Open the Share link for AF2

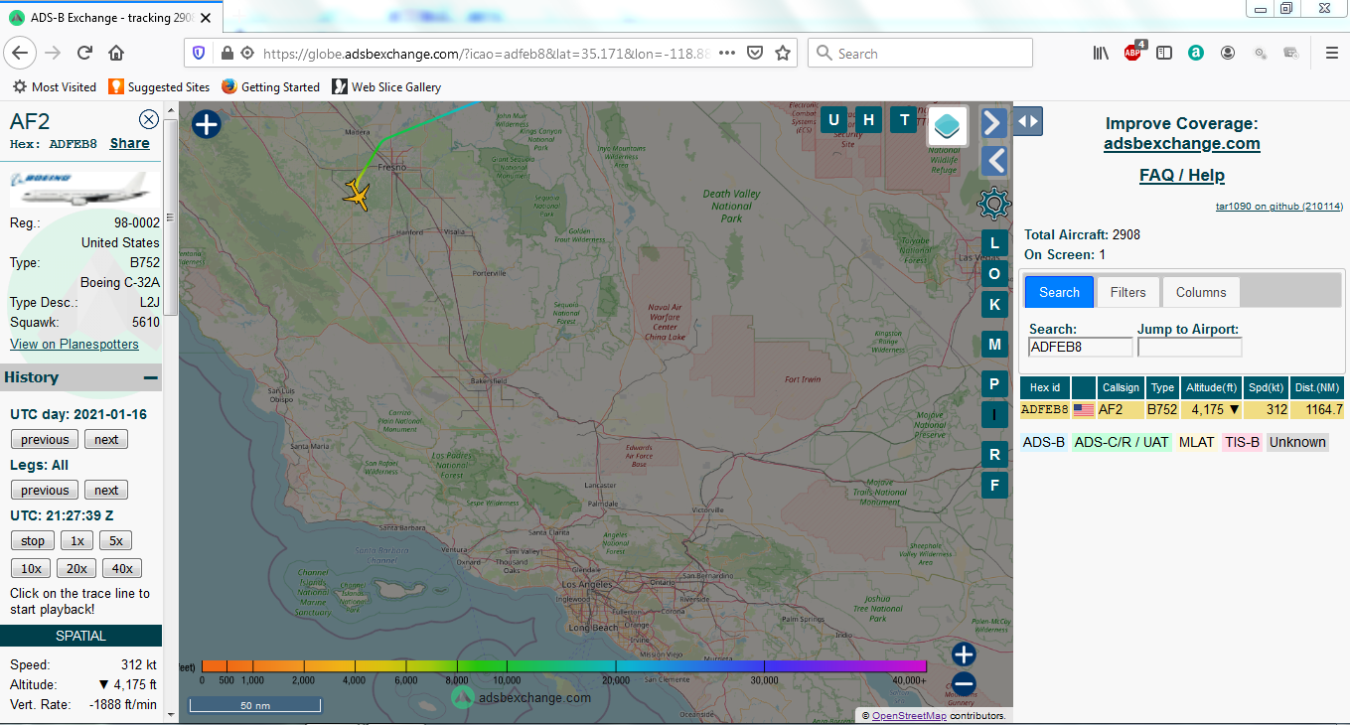point(129,143)
